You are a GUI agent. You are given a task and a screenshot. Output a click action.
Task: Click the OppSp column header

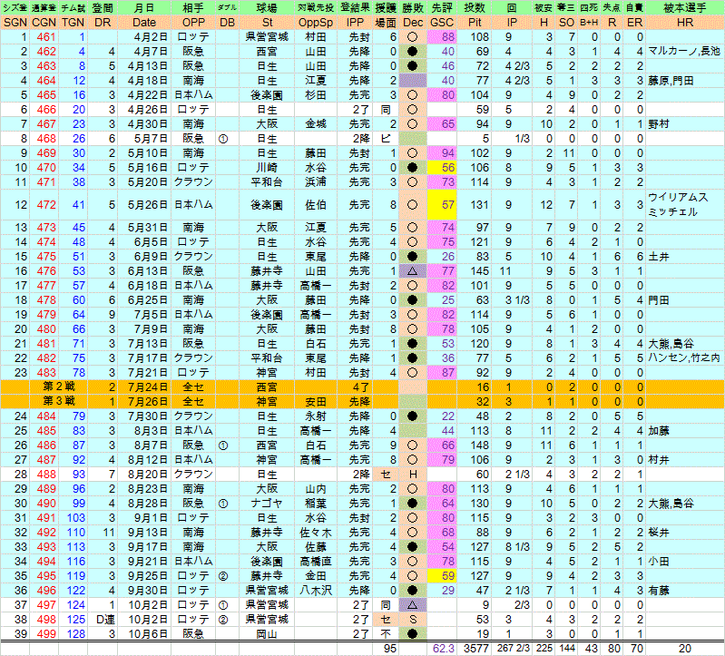pos(316,22)
